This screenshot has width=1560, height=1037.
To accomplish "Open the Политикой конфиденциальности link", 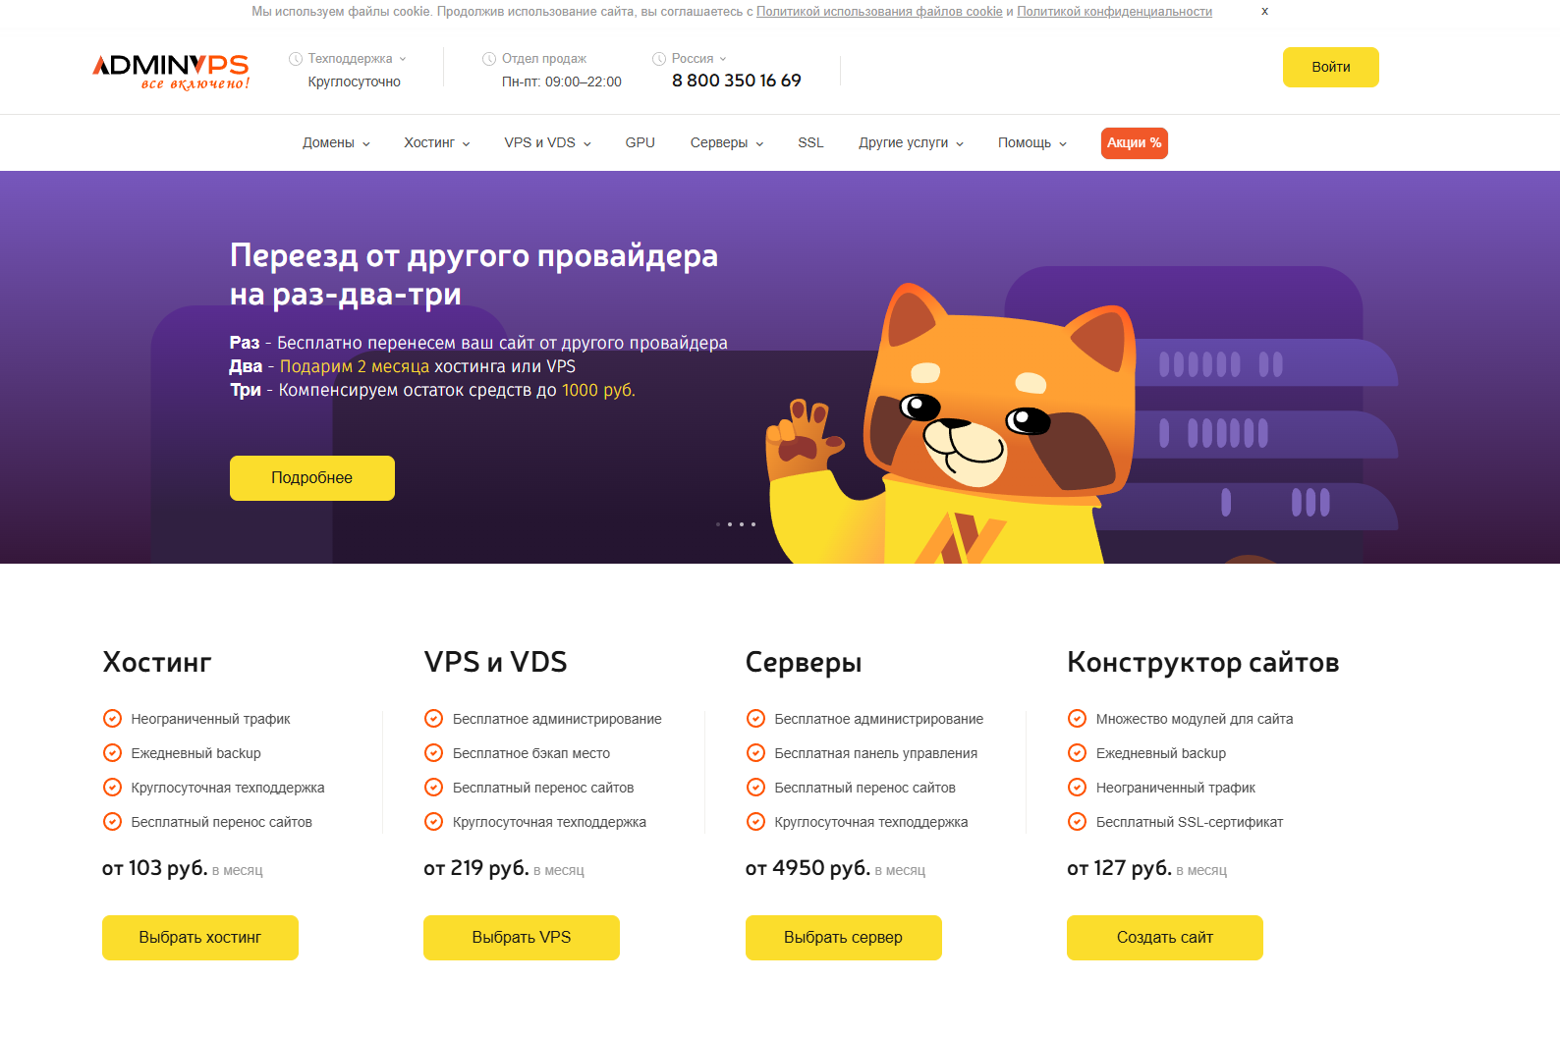I will [x=1114, y=12].
